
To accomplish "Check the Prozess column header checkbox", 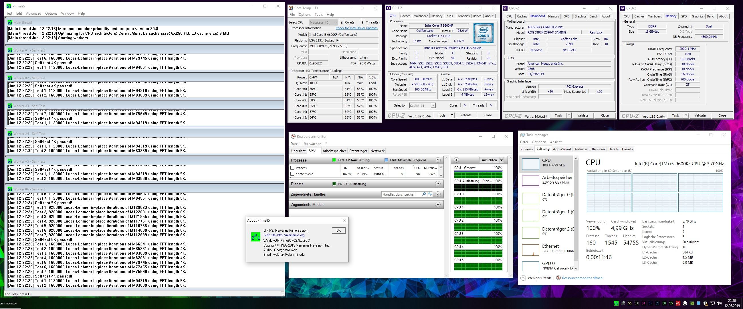I will (292, 168).
